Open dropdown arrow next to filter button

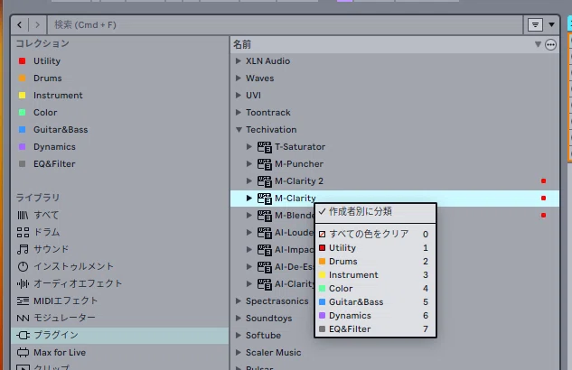(551, 24)
